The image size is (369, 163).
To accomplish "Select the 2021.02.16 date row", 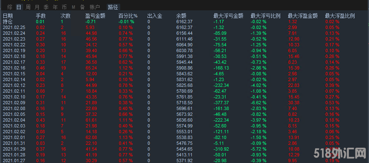I will point(184,68).
